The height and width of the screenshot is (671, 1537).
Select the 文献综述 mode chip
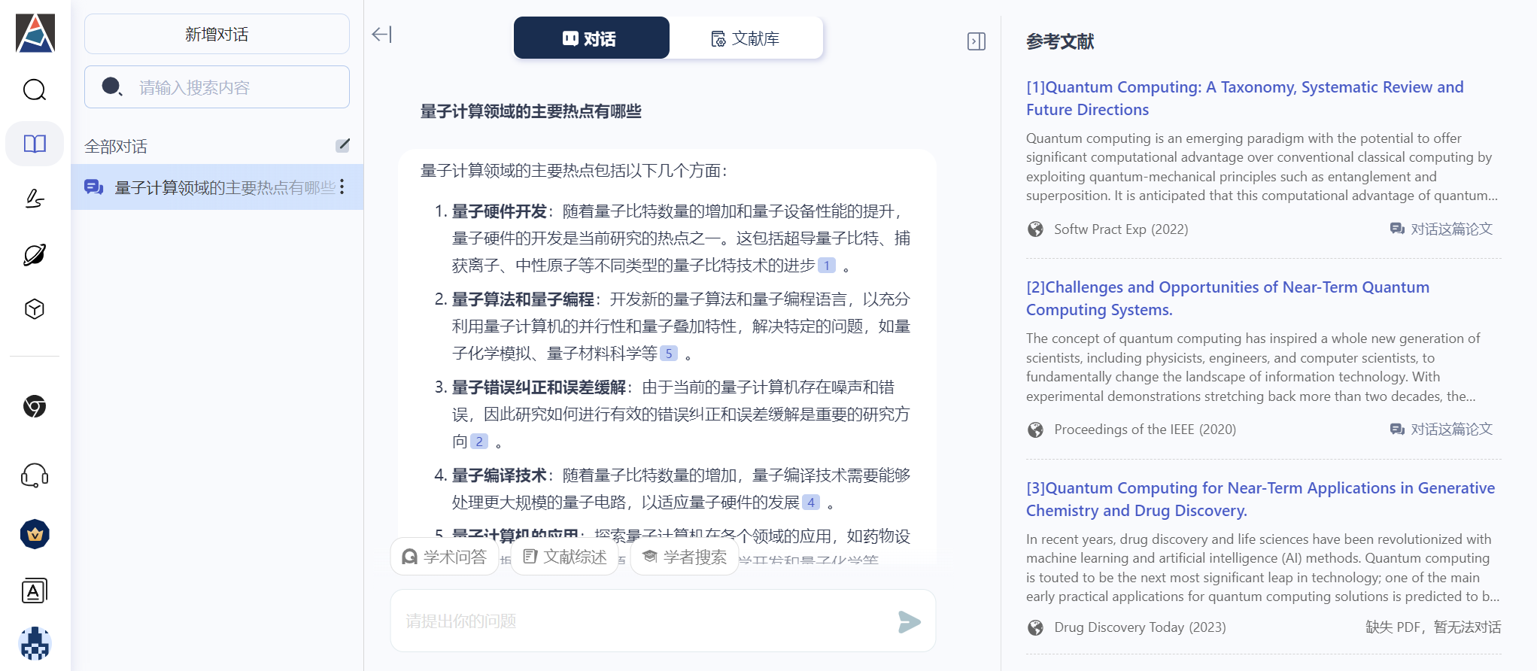click(565, 557)
